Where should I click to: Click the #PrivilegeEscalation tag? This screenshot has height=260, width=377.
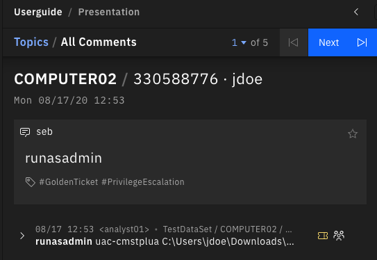(x=143, y=182)
